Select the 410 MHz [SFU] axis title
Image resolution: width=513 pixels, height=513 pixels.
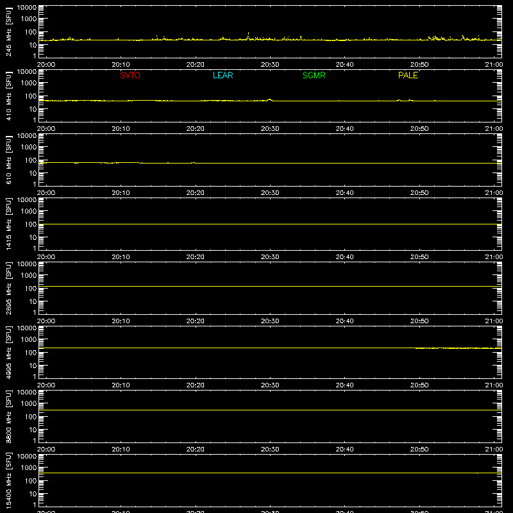click(9, 96)
